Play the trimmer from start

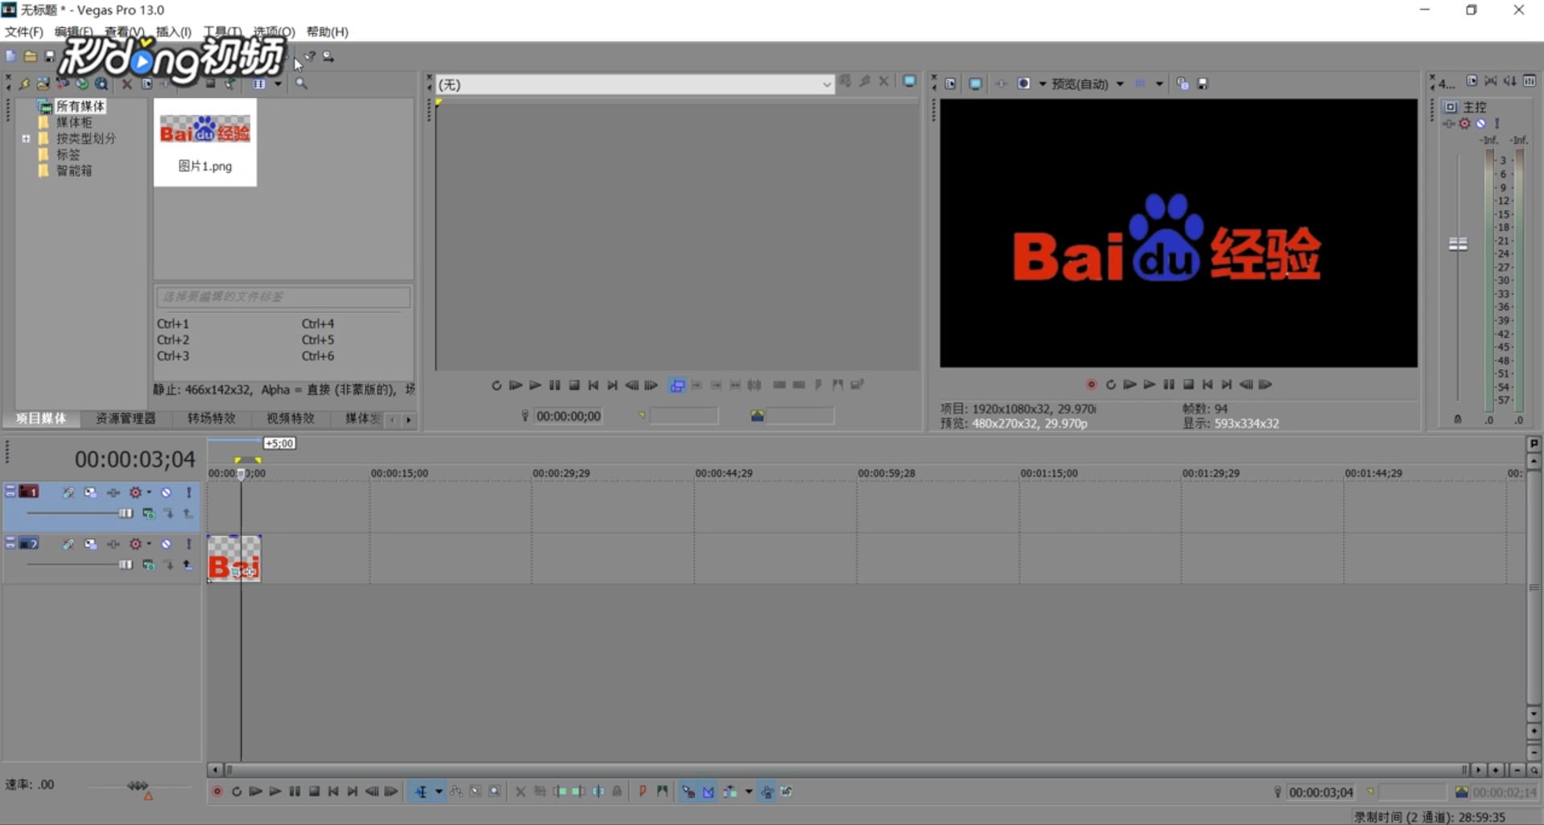(x=515, y=385)
